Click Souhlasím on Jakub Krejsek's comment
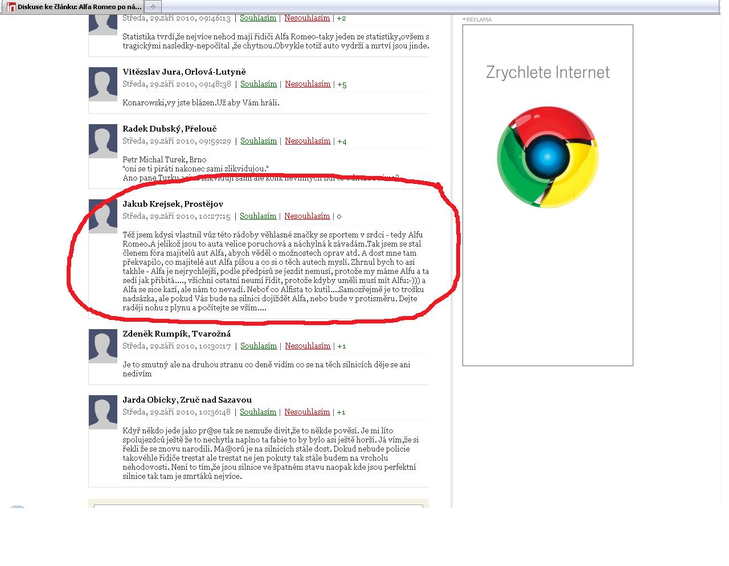 257,216
